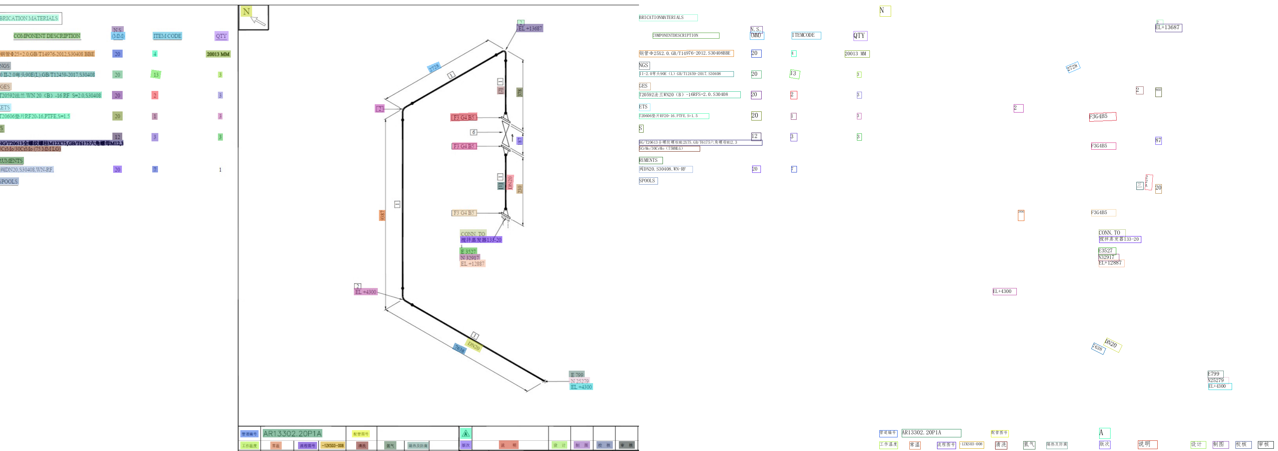Image resolution: width=1278 pixels, height=451 pixels.
Task: Click the N 25279 coordinate label
Action: pos(579,381)
